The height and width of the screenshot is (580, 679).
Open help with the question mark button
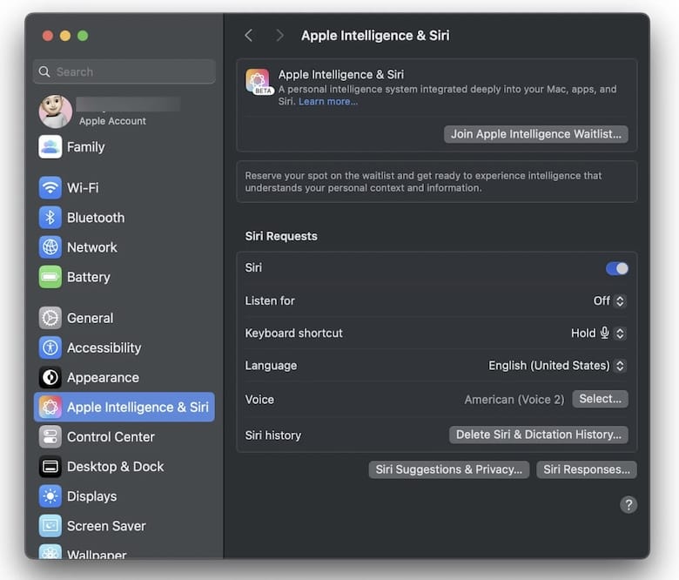(x=629, y=504)
